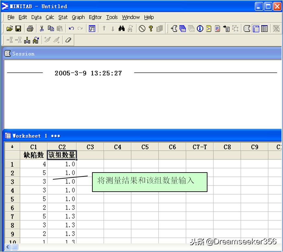Viewport: 283px width, 252px height.
Task: Clear cells using the eraser icon
Action: click(68, 40)
